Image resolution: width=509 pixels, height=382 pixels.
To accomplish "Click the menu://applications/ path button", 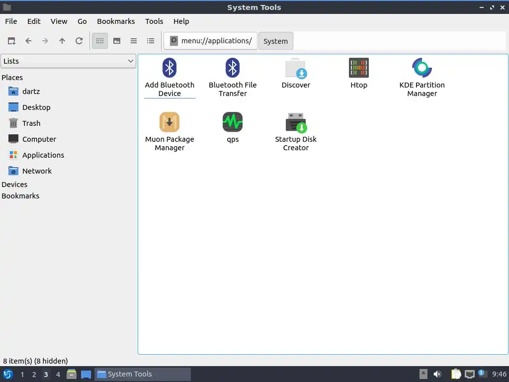I will (x=210, y=41).
